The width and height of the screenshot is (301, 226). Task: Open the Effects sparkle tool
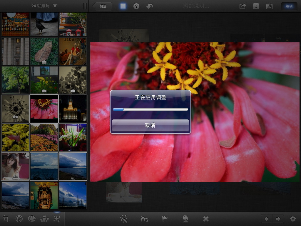click(x=57, y=219)
